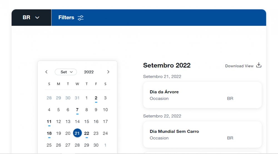278x154 pixels.
Task: Open the Dia da Árvore event card
Action: click(x=202, y=95)
